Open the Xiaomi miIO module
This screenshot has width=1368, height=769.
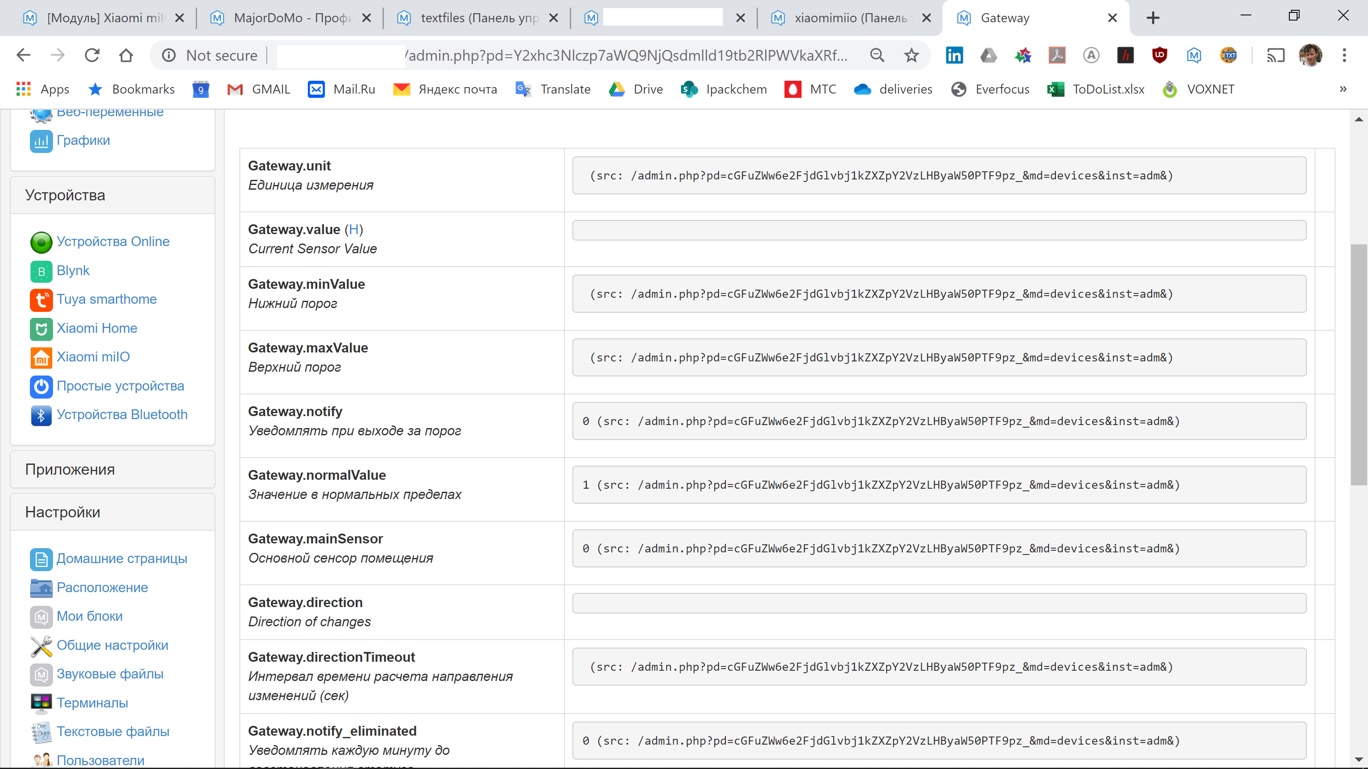click(94, 357)
